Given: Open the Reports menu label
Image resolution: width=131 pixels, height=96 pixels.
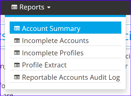Looking at the screenshot, I should pyautogui.click(x=32, y=7).
